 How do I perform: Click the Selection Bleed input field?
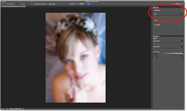17,4
